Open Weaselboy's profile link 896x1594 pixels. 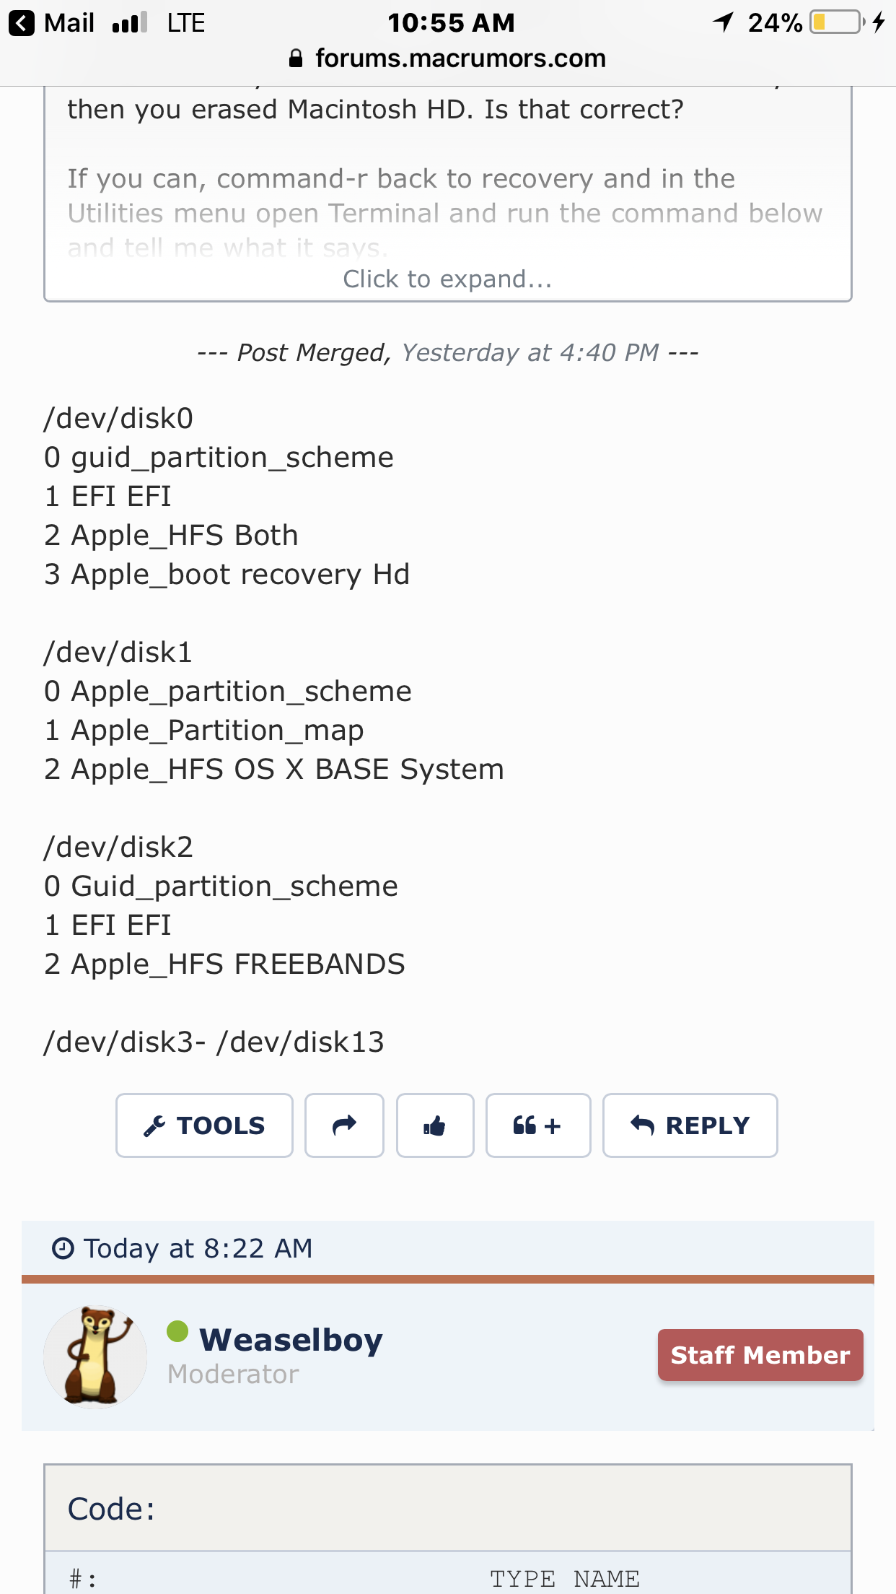(291, 1339)
